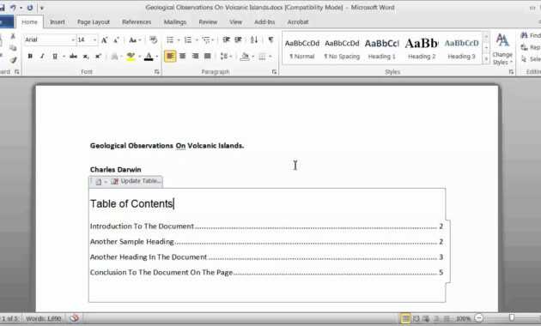Switch to Full Screen Reading view
541x326 pixels.
[416, 318]
